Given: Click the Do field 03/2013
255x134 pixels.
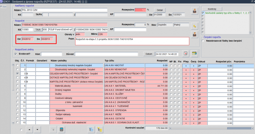Looking at the screenshot, I should [x=47, y=39].
